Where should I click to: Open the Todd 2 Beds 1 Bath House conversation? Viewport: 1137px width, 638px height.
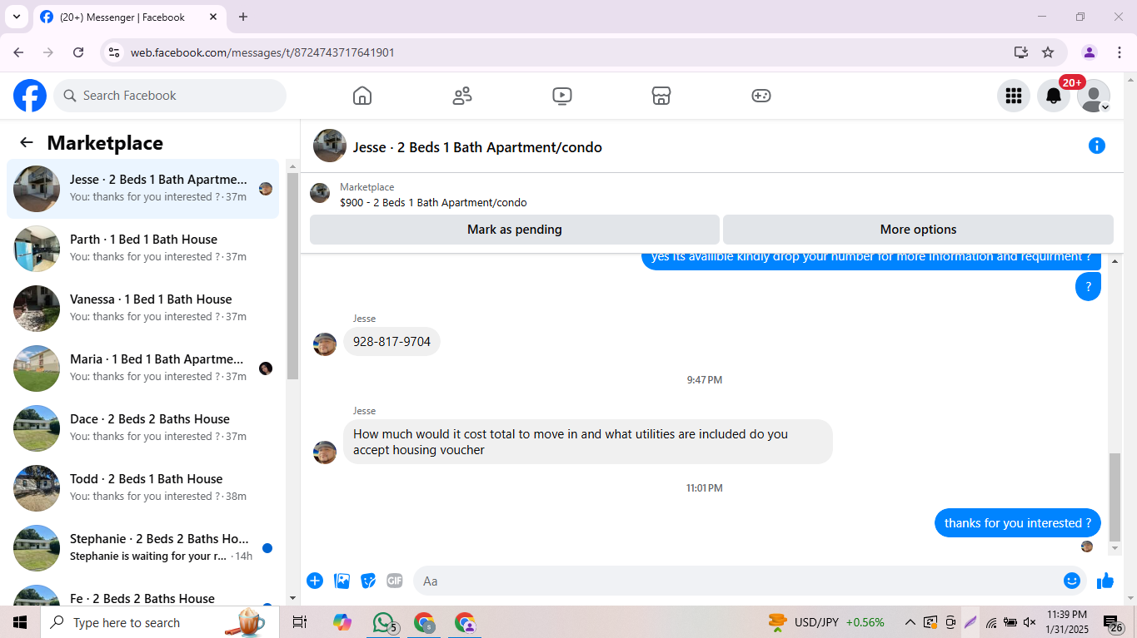[x=142, y=488]
